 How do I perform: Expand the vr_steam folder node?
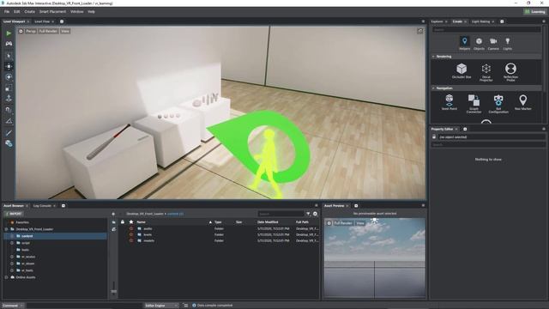tap(12, 264)
